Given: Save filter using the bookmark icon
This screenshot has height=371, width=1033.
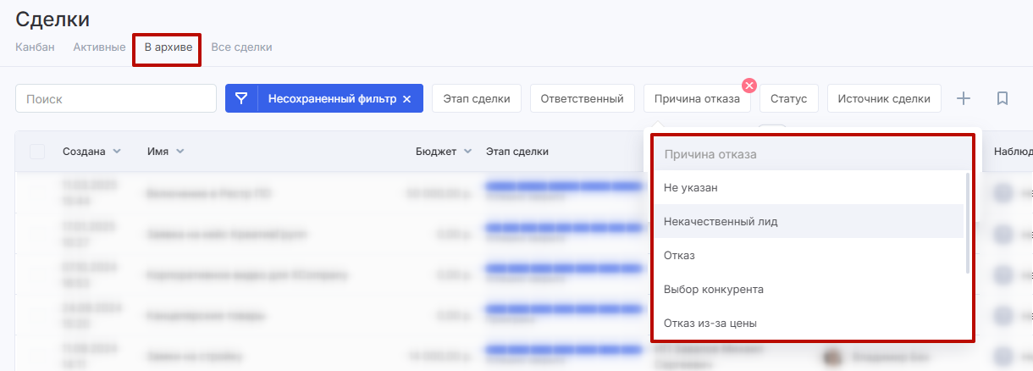Looking at the screenshot, I should tap(1003, 98).
